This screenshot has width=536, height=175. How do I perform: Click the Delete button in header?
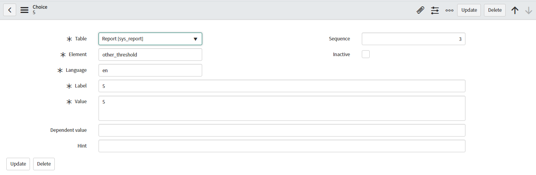coord(495,10)
